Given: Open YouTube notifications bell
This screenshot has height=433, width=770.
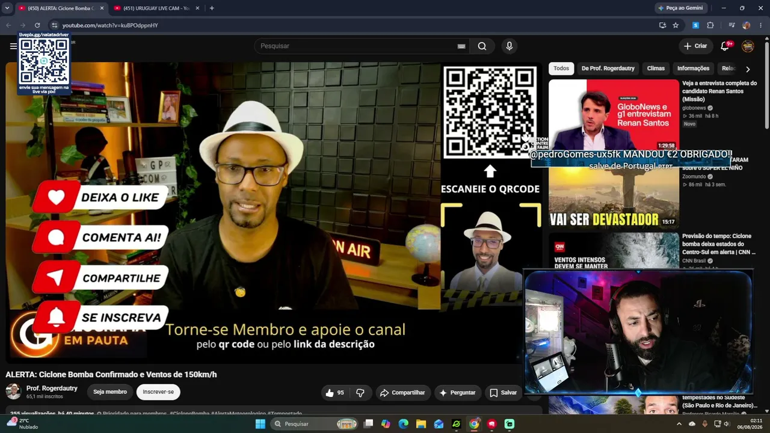Looking at the screenshot, I should pos(725,46).
